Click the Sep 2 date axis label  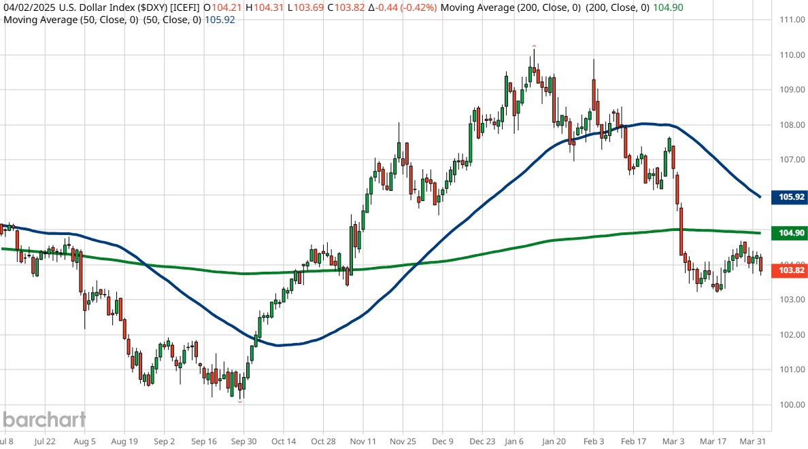[164, 442]
